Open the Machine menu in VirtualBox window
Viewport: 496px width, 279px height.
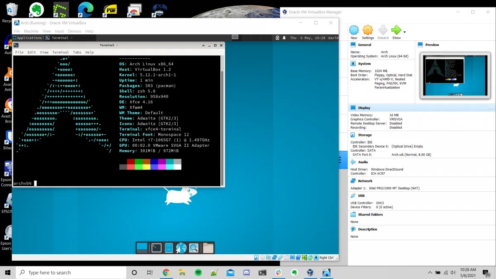pyautogui.click(x=31, y=31)
